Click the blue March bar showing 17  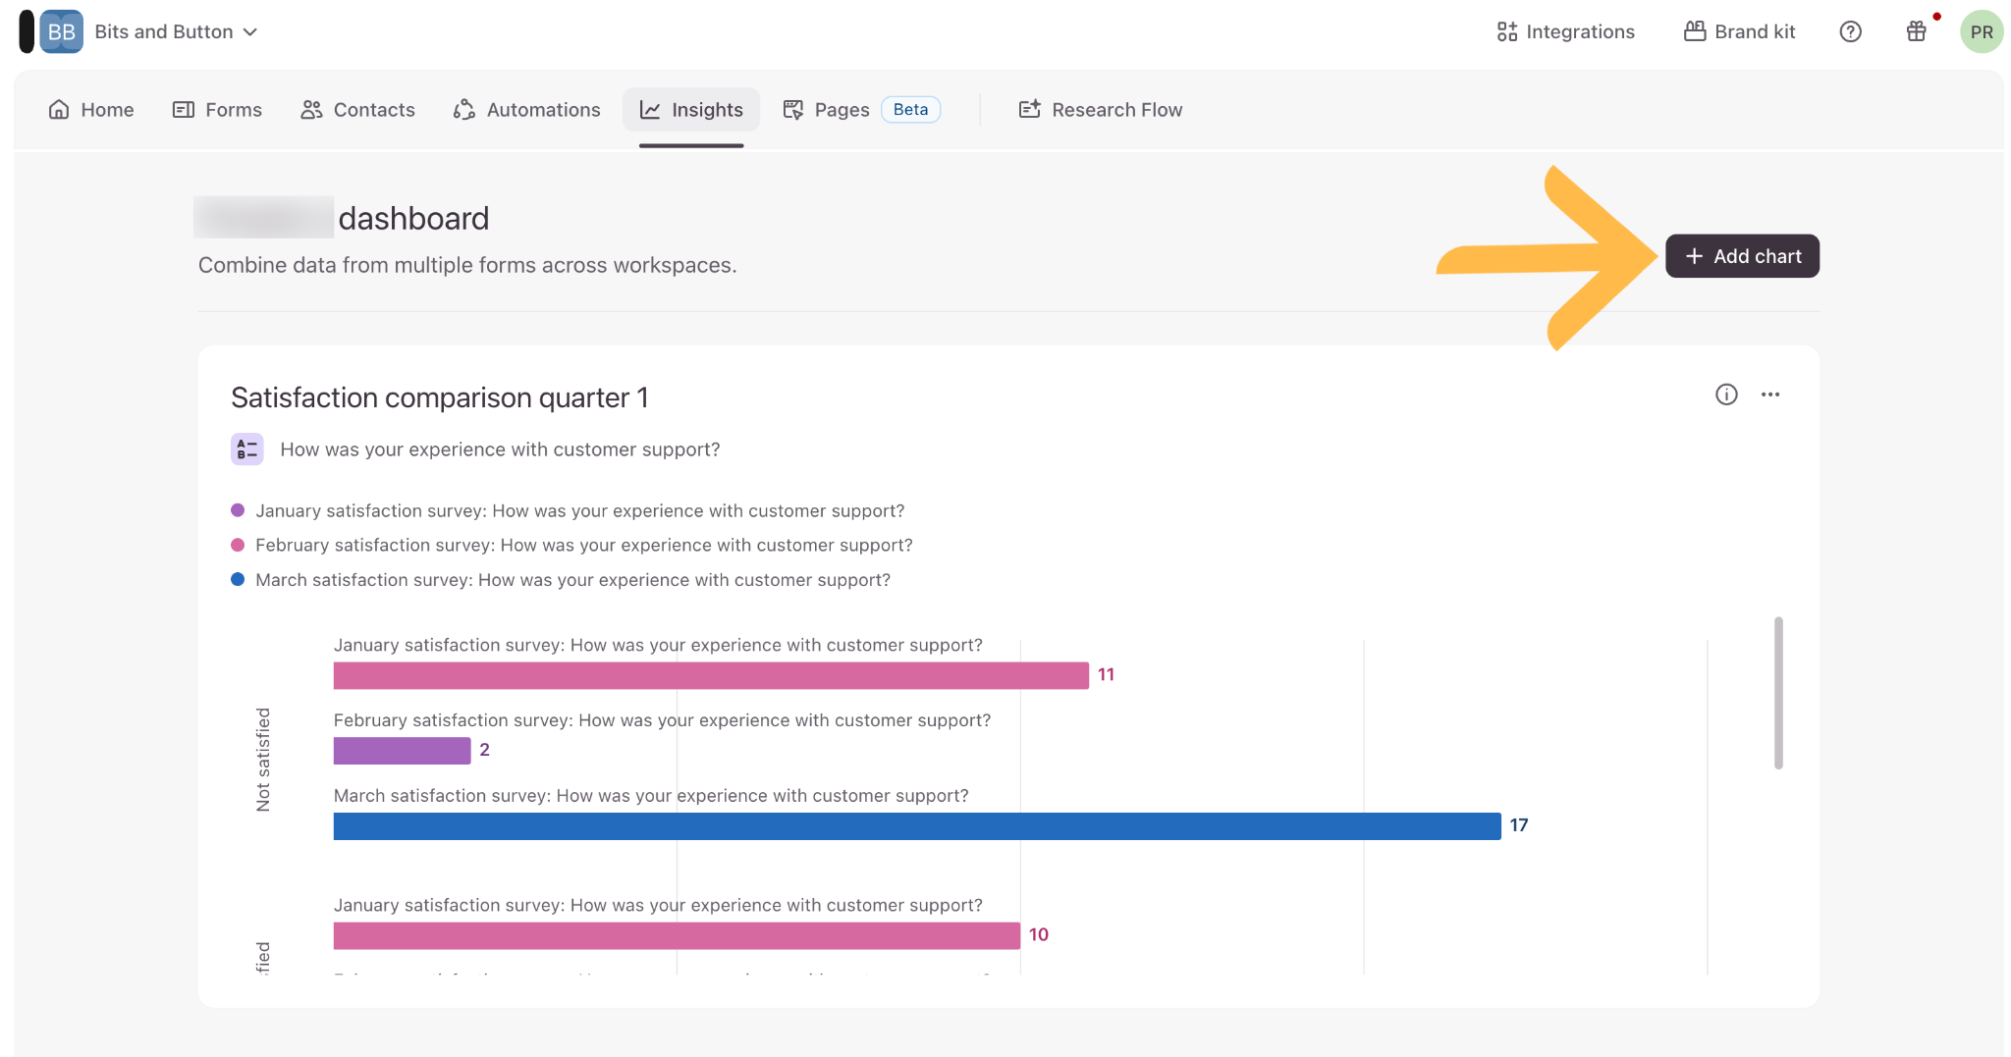click(x=917, y=826)
